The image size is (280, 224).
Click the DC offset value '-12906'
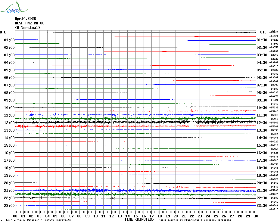coord(274,55)
